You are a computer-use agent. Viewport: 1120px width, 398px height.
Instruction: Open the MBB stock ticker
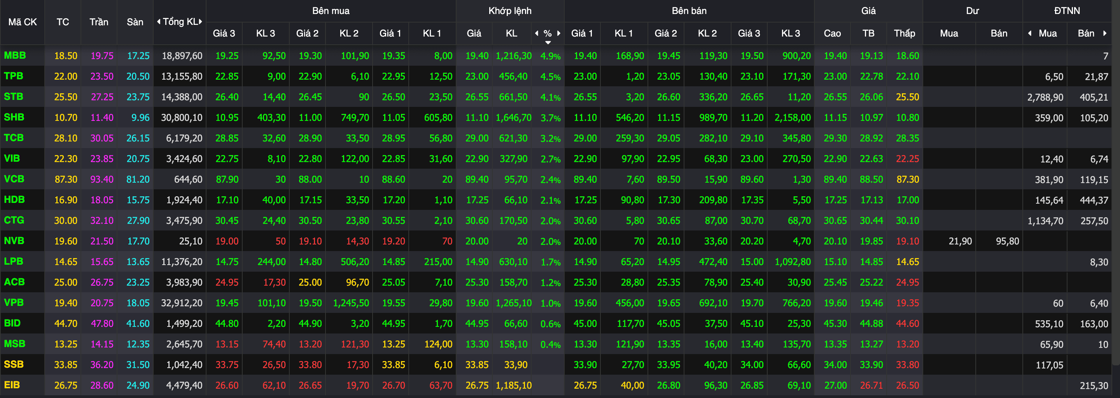pos(15,56)
